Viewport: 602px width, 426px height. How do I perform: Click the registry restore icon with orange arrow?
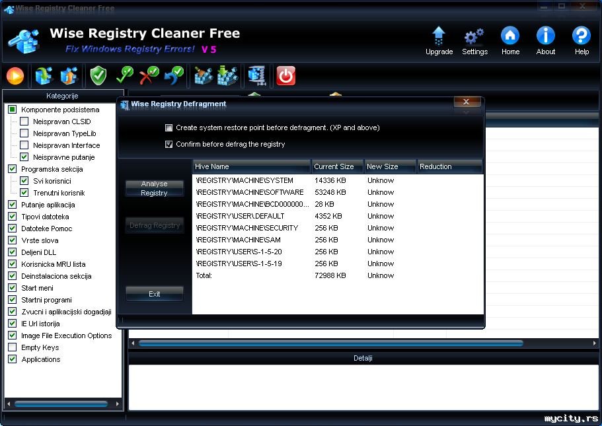tap(69, 75)
